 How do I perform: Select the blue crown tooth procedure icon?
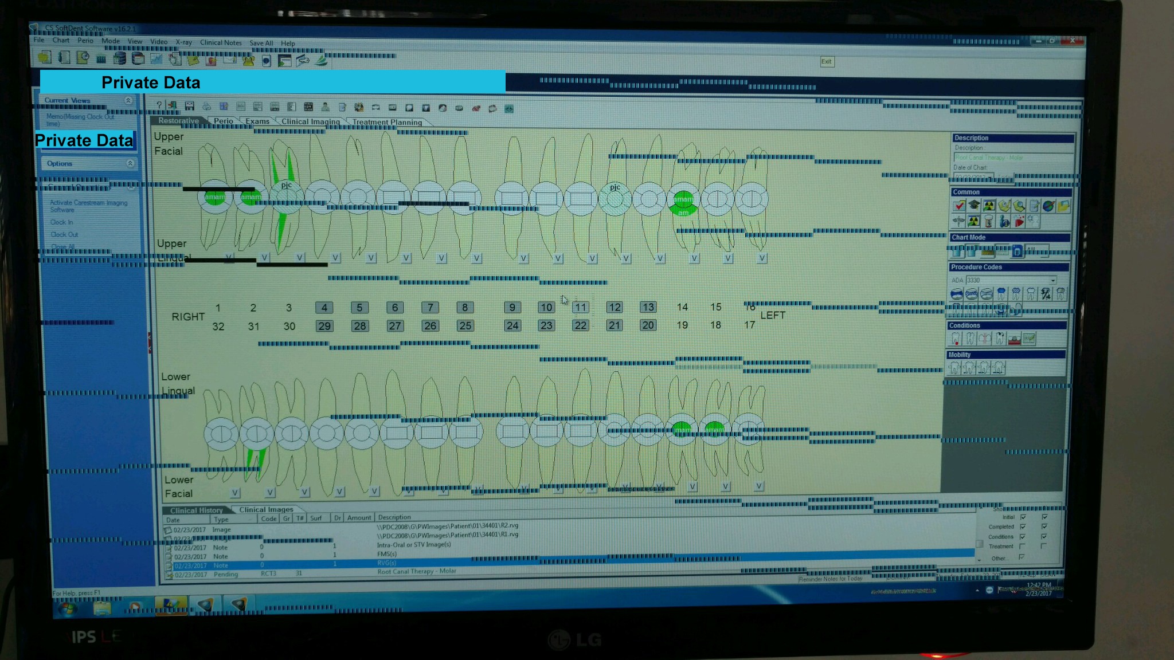[1001, 294]
